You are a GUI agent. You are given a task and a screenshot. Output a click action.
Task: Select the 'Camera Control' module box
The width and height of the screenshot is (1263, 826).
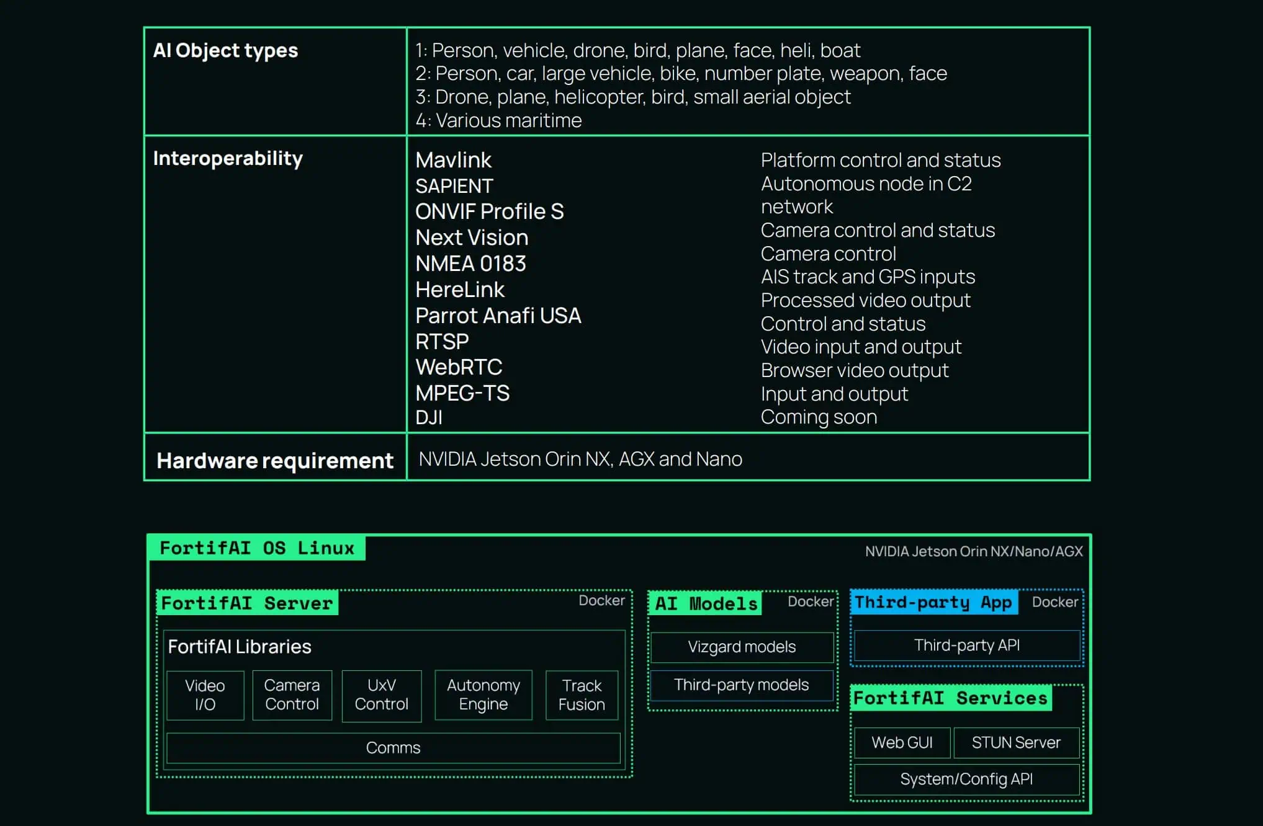(292, 695)
